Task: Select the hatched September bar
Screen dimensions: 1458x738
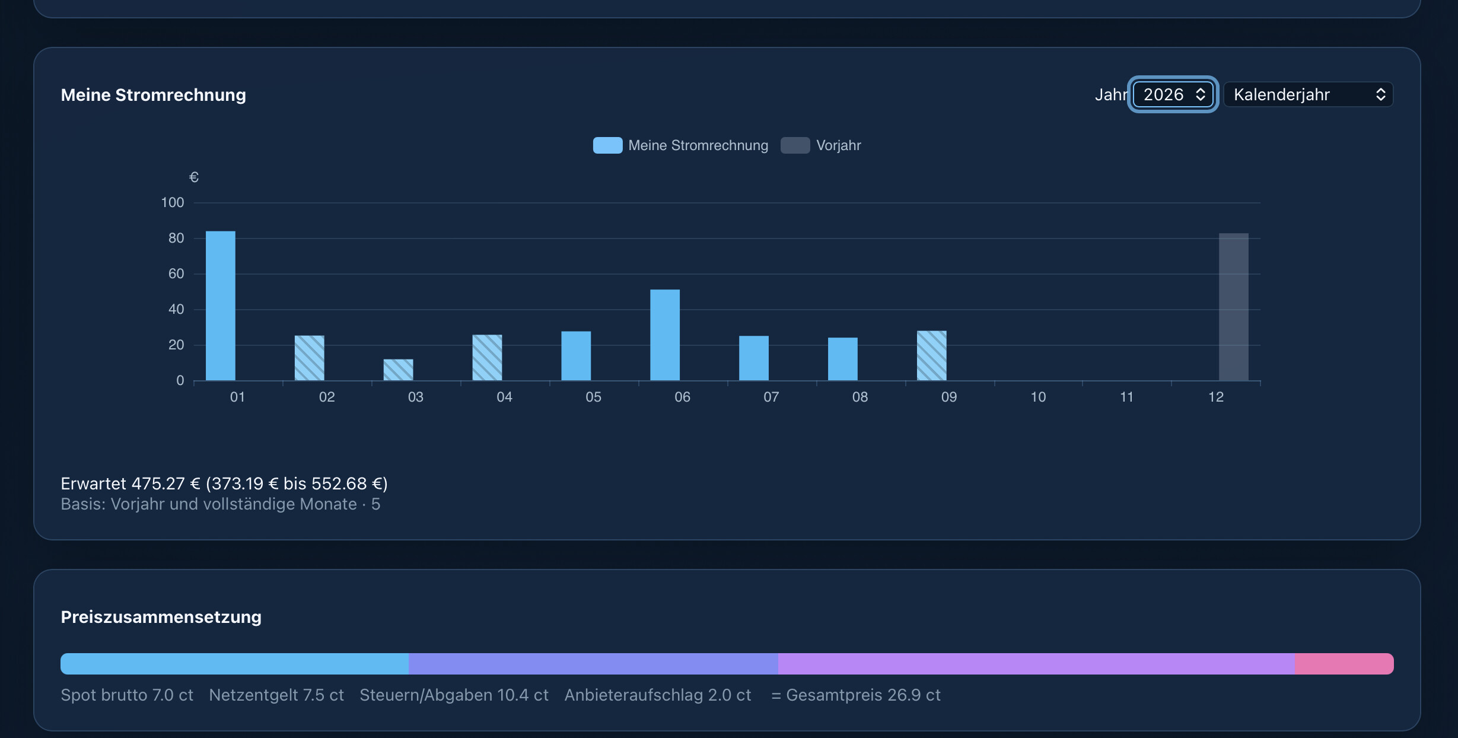Action: point(932,355)
